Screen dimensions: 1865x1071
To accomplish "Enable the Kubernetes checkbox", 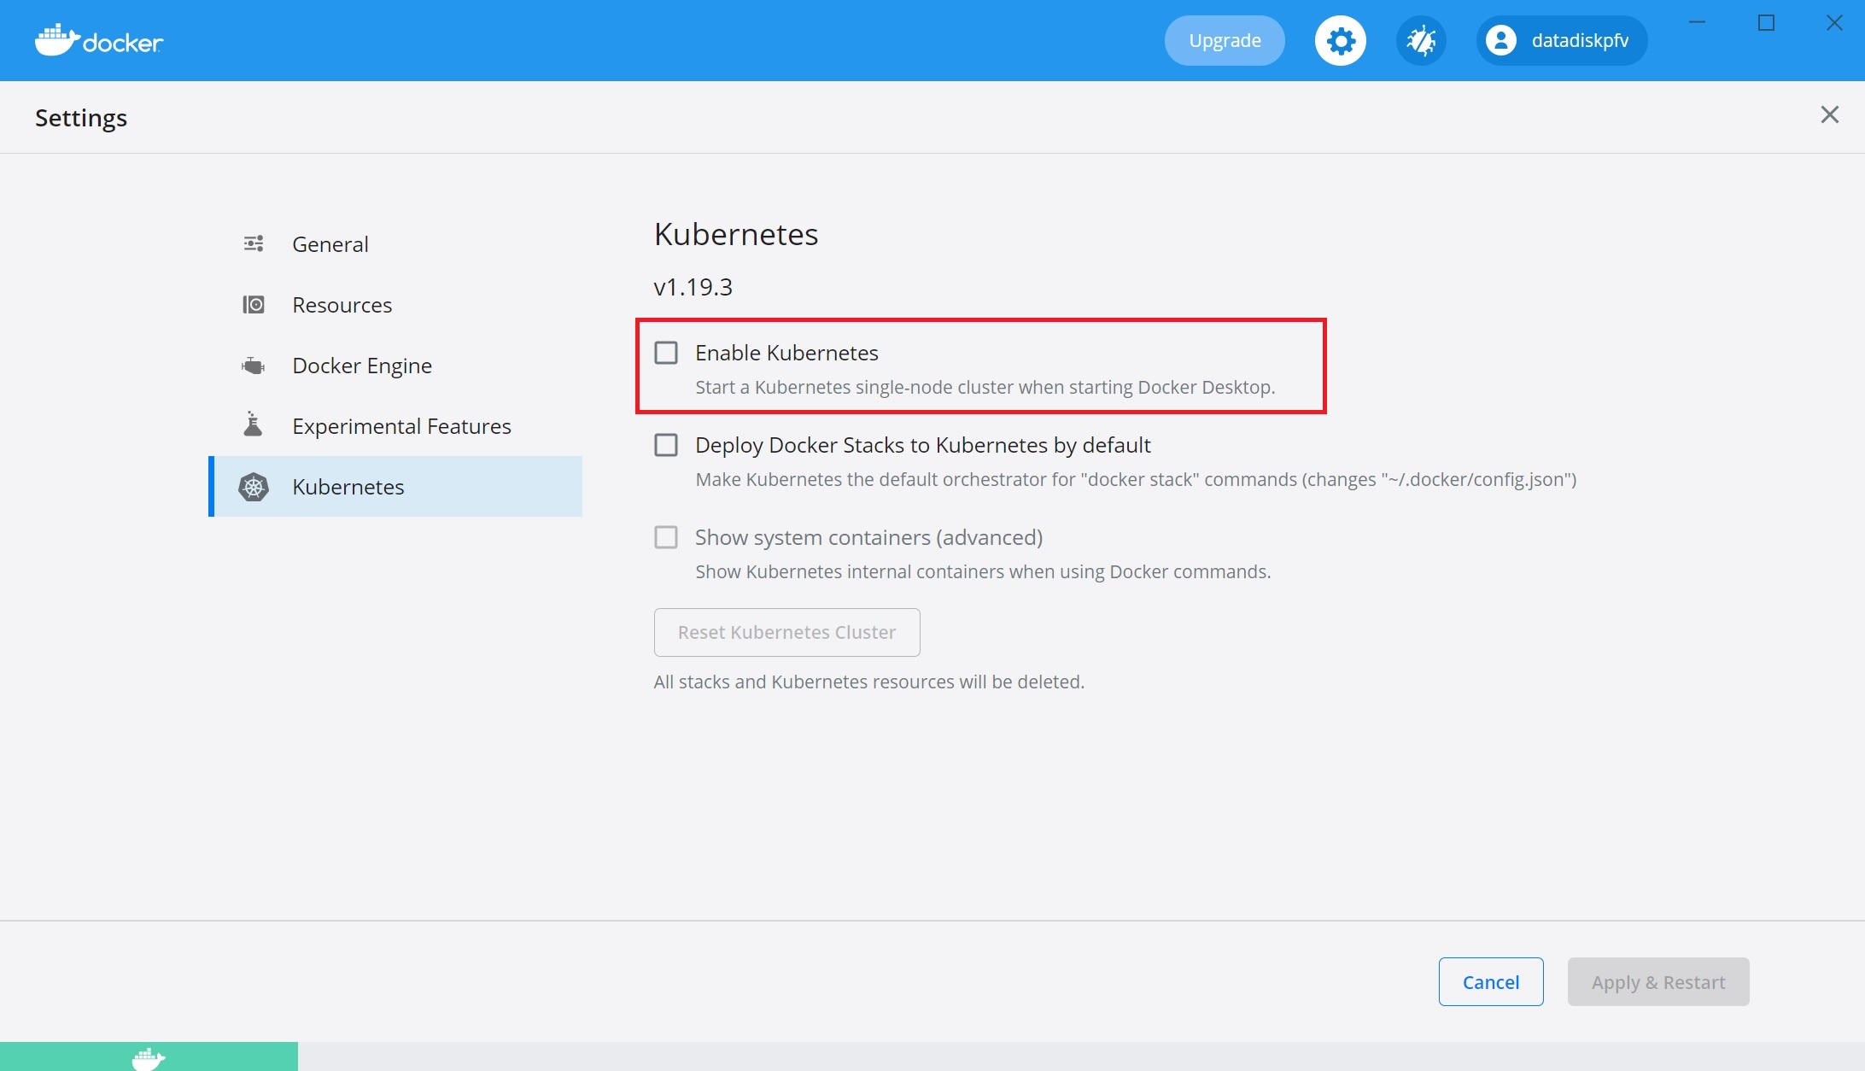I will coord(666,353).
